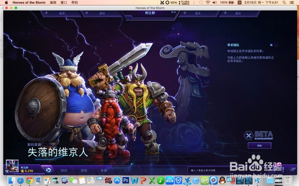
Task: Open the green music app in Dock
Action: 161,180
